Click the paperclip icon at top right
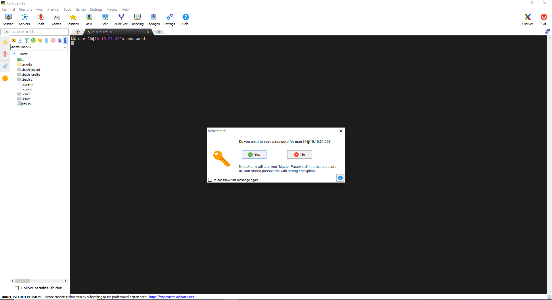This screenshot has width=552, height=300. (x=547, y=31)
